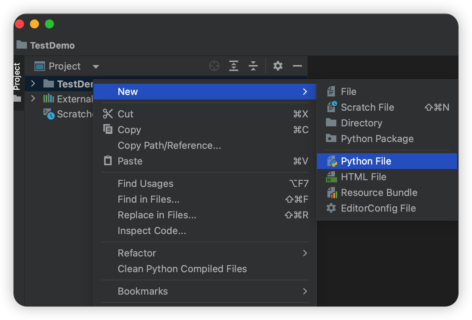Image resolution: width=472 pixels, height=320 pixels.
Task: Select Scratch File in New submenu
Action: coord(367,107)
